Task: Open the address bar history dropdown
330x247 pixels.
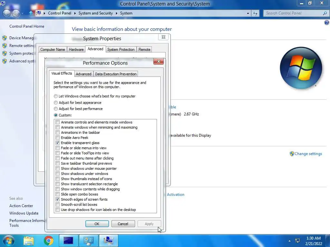Action: pos(248,13)
